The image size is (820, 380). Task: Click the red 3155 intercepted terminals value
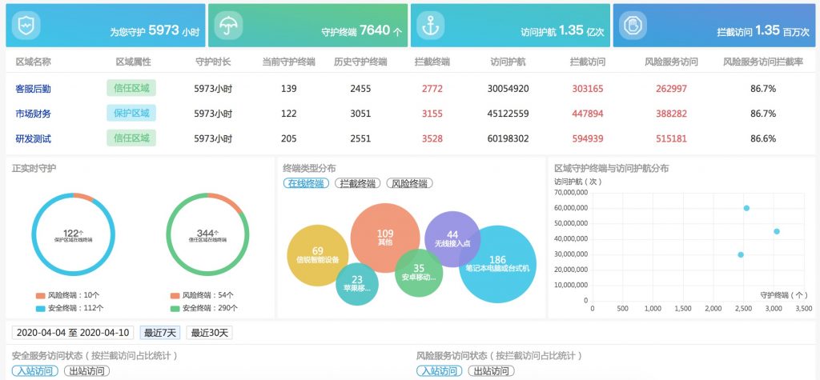[x=432, y=114]
